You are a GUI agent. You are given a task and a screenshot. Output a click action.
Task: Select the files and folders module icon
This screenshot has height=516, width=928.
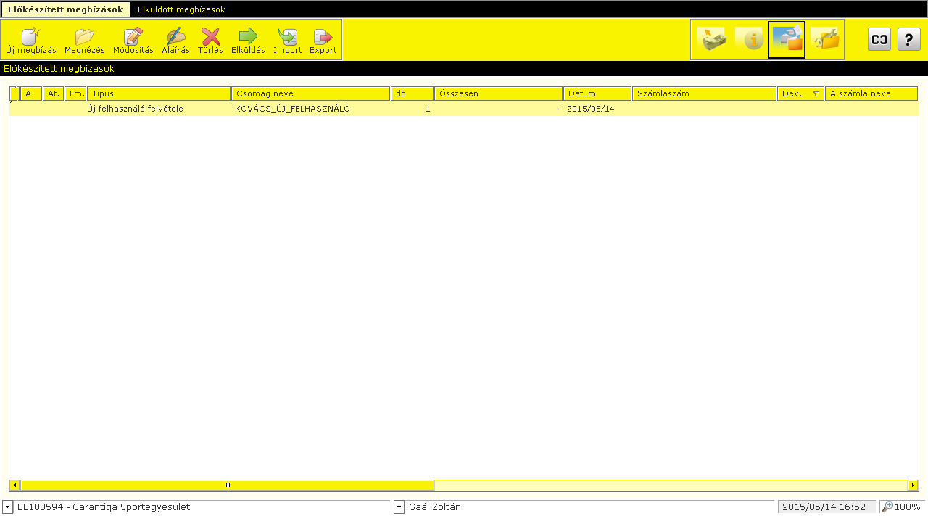click(787, 39)
